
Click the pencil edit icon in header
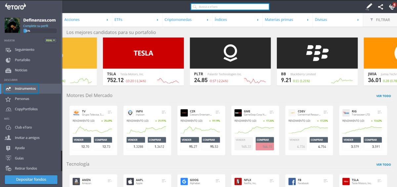point(369,7)
